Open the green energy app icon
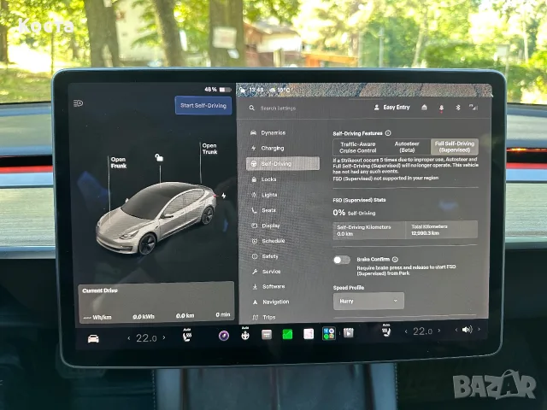 (287, 335)
